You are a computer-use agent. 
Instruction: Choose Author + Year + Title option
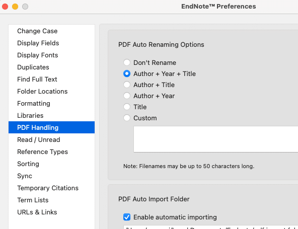pyautogui.click(x=127, y=73)
